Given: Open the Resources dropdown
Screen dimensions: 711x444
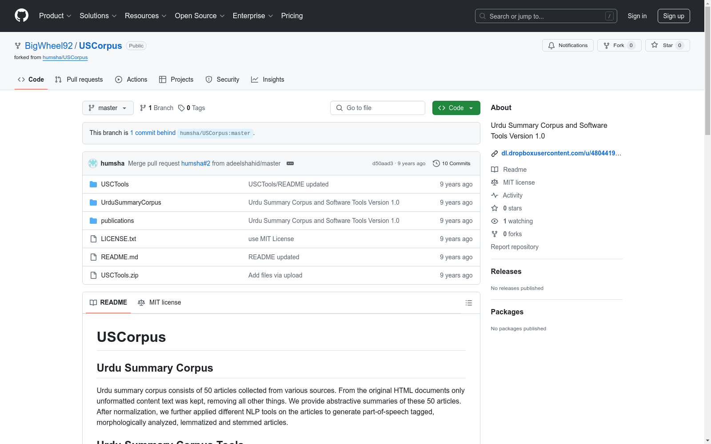Looking at the screenshot, I should [145, 16].
